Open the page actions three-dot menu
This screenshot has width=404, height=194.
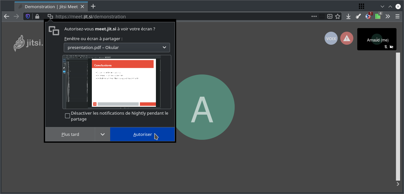coord(314,16)
